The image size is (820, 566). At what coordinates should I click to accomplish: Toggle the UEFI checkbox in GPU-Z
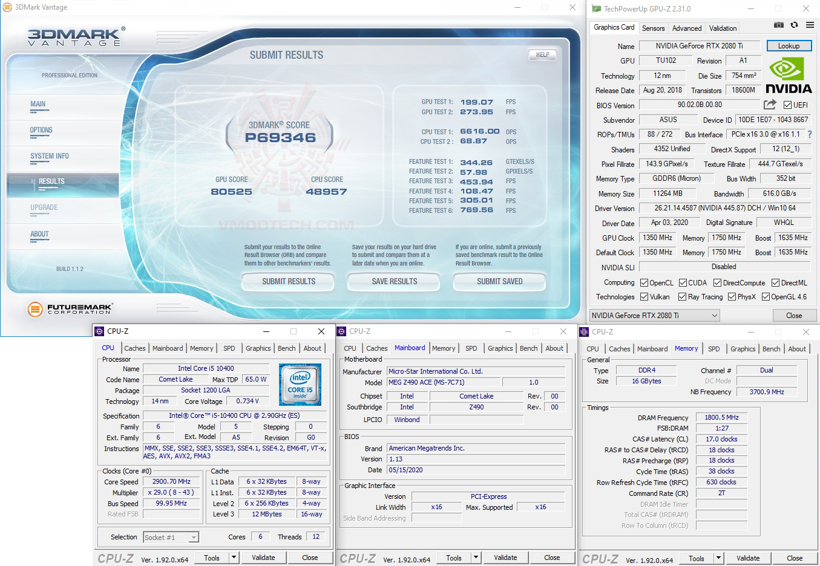click(x=787, y=105)
